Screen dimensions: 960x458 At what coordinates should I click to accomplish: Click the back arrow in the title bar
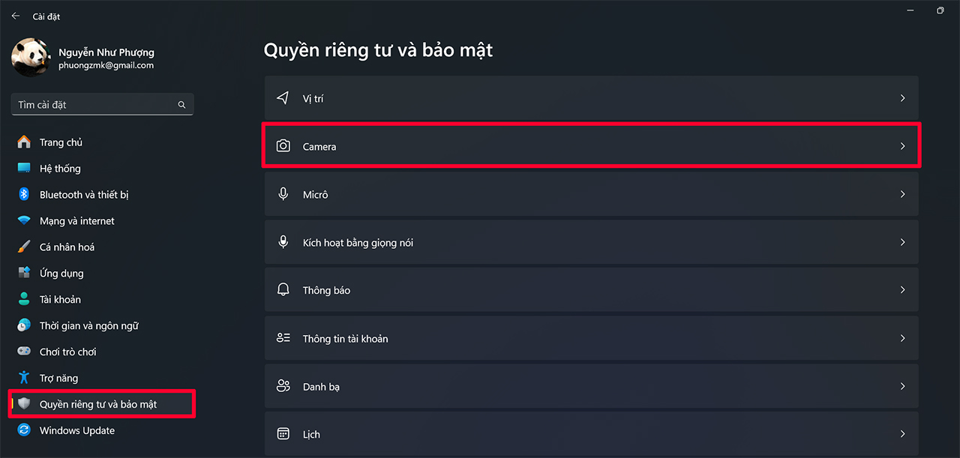coord(16,16)
